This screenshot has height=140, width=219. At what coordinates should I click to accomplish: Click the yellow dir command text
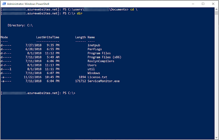[x=80, y=13]
